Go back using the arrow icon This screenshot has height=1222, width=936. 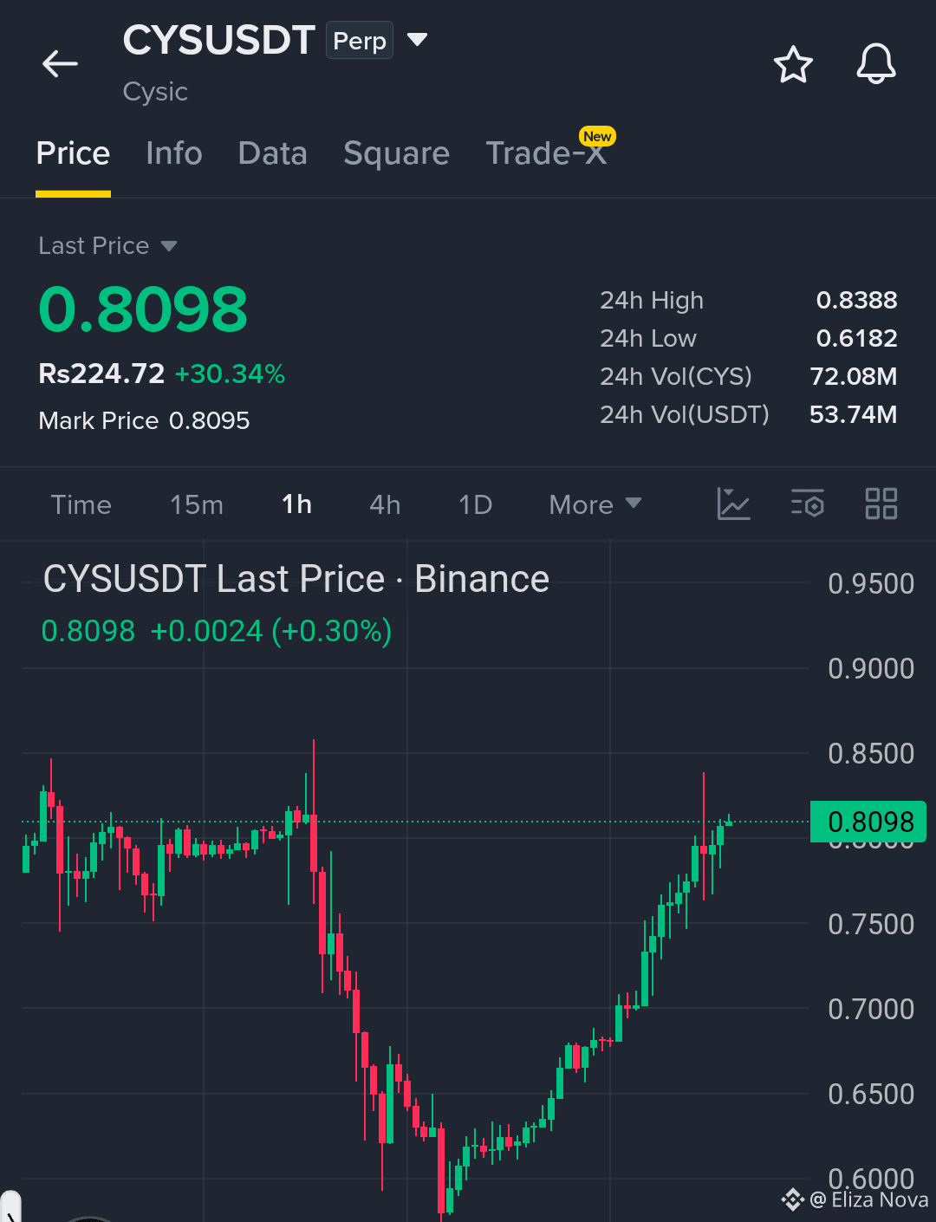click(x=60, y=64)
